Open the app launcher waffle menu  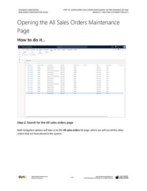(x=19, y=47)
